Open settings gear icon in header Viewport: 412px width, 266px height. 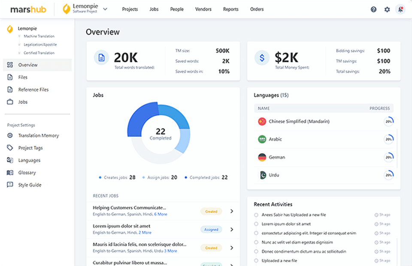pos(387,9)
